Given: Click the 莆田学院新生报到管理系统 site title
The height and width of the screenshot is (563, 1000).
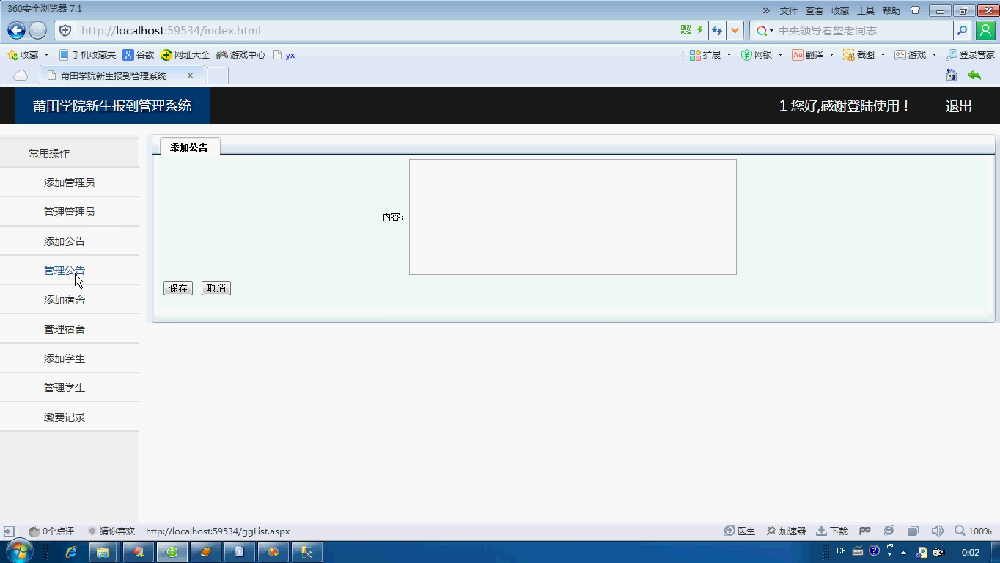Looking at the screenshot, I should [x=112, y=106].
